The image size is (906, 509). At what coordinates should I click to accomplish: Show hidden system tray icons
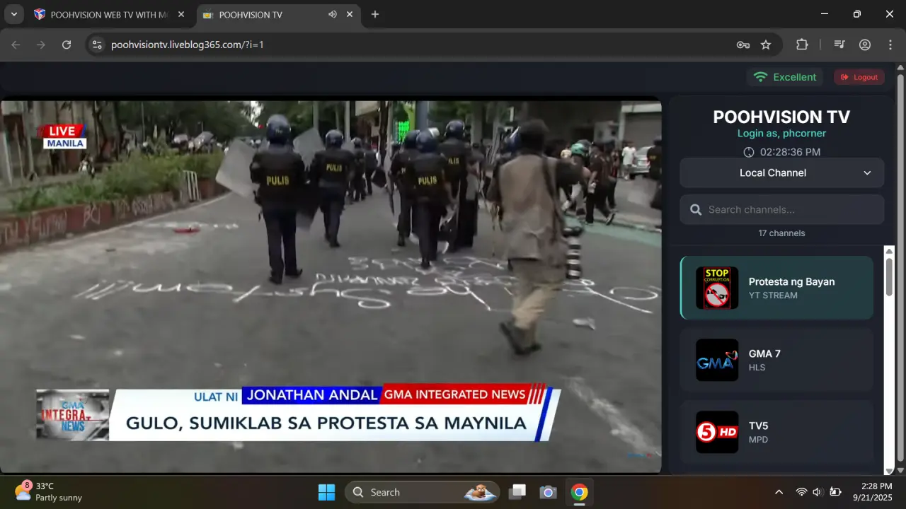[779, 492]
